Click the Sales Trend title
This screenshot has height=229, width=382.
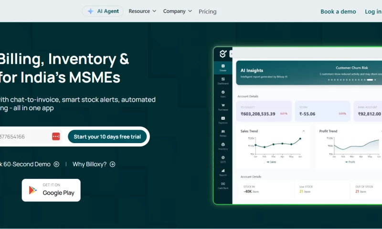click(249, 131)
